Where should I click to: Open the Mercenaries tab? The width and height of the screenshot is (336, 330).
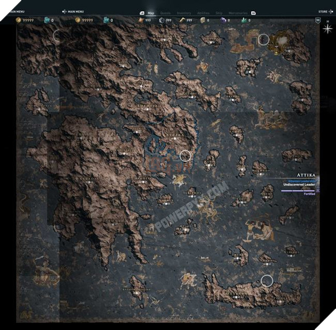click(238, 13)
